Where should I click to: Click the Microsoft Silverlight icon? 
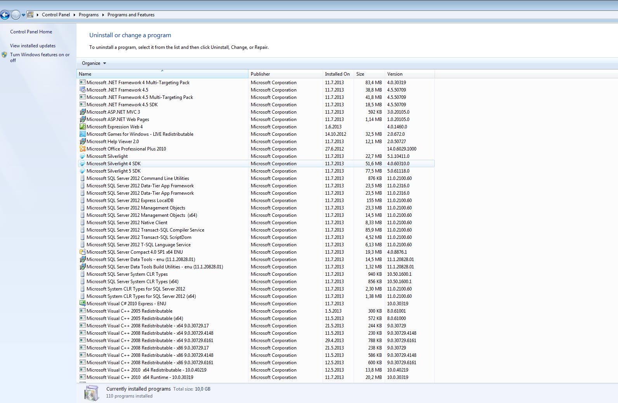(x=82, y=156)
